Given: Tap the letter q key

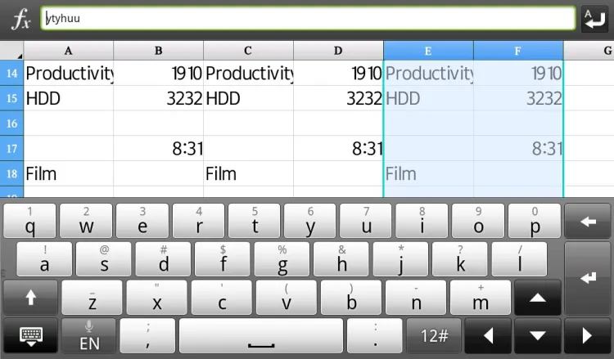Looking at the screenshot, I should [30, 221].
